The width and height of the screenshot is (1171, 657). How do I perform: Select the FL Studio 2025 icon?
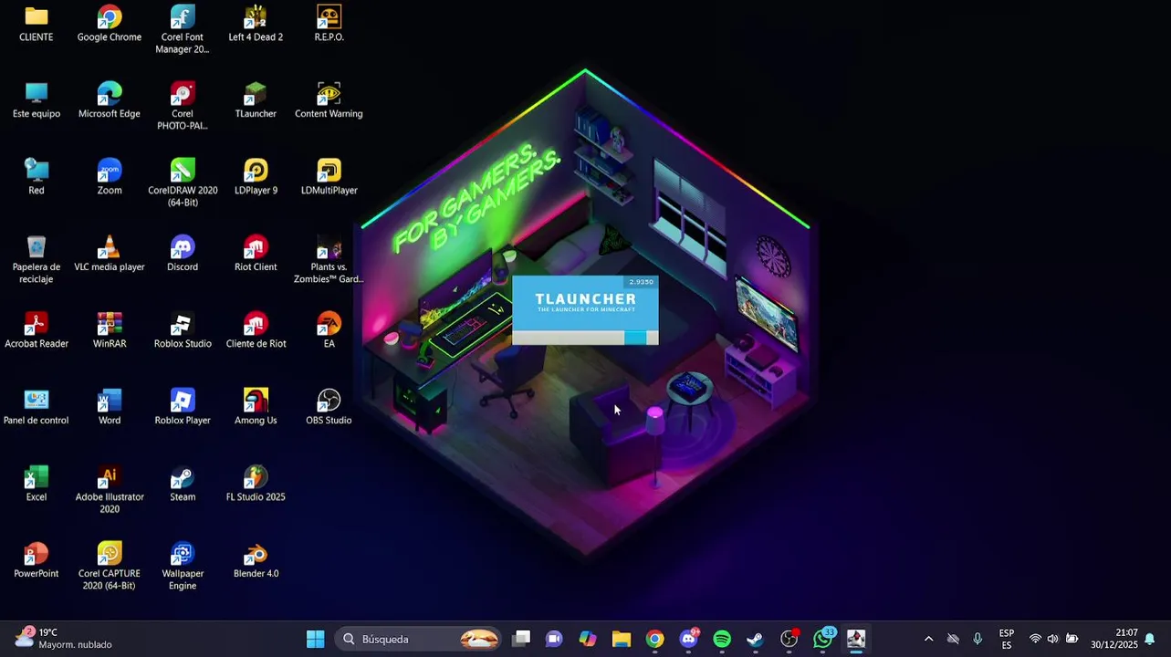pos(256,484)
